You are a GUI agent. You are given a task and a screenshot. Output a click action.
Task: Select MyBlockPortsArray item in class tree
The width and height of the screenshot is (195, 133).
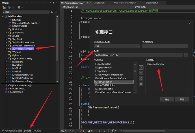coord(22,59)
